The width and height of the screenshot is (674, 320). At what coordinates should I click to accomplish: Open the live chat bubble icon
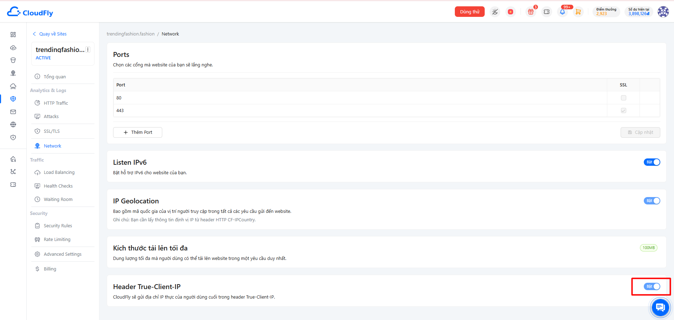click(660, 308)
